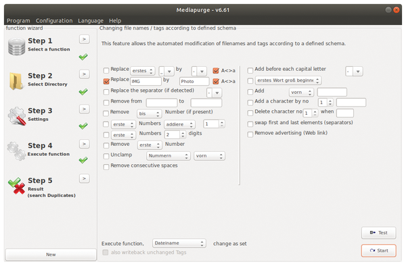Screen dimensions: 406x266
Task: Enable swap first and last elements
Action: pos(250,124)
